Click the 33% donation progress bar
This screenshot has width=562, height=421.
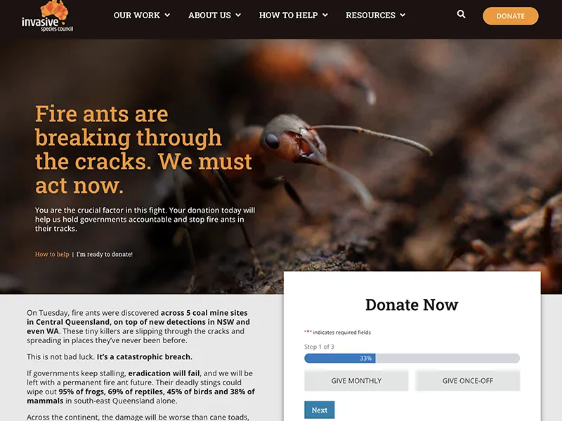pyautogui.click(x=412, y=358)
